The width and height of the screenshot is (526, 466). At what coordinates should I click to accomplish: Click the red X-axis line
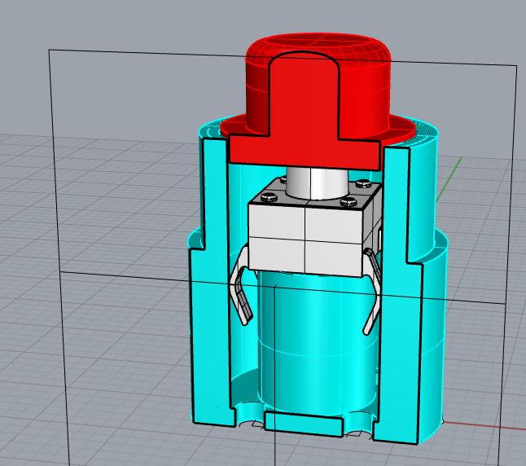(489, 424)
